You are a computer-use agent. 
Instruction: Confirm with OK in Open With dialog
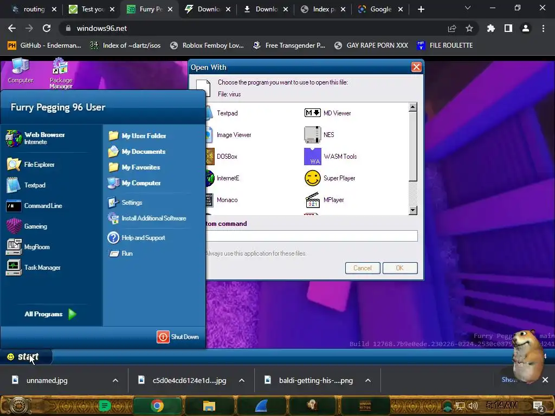coord(400,268)
